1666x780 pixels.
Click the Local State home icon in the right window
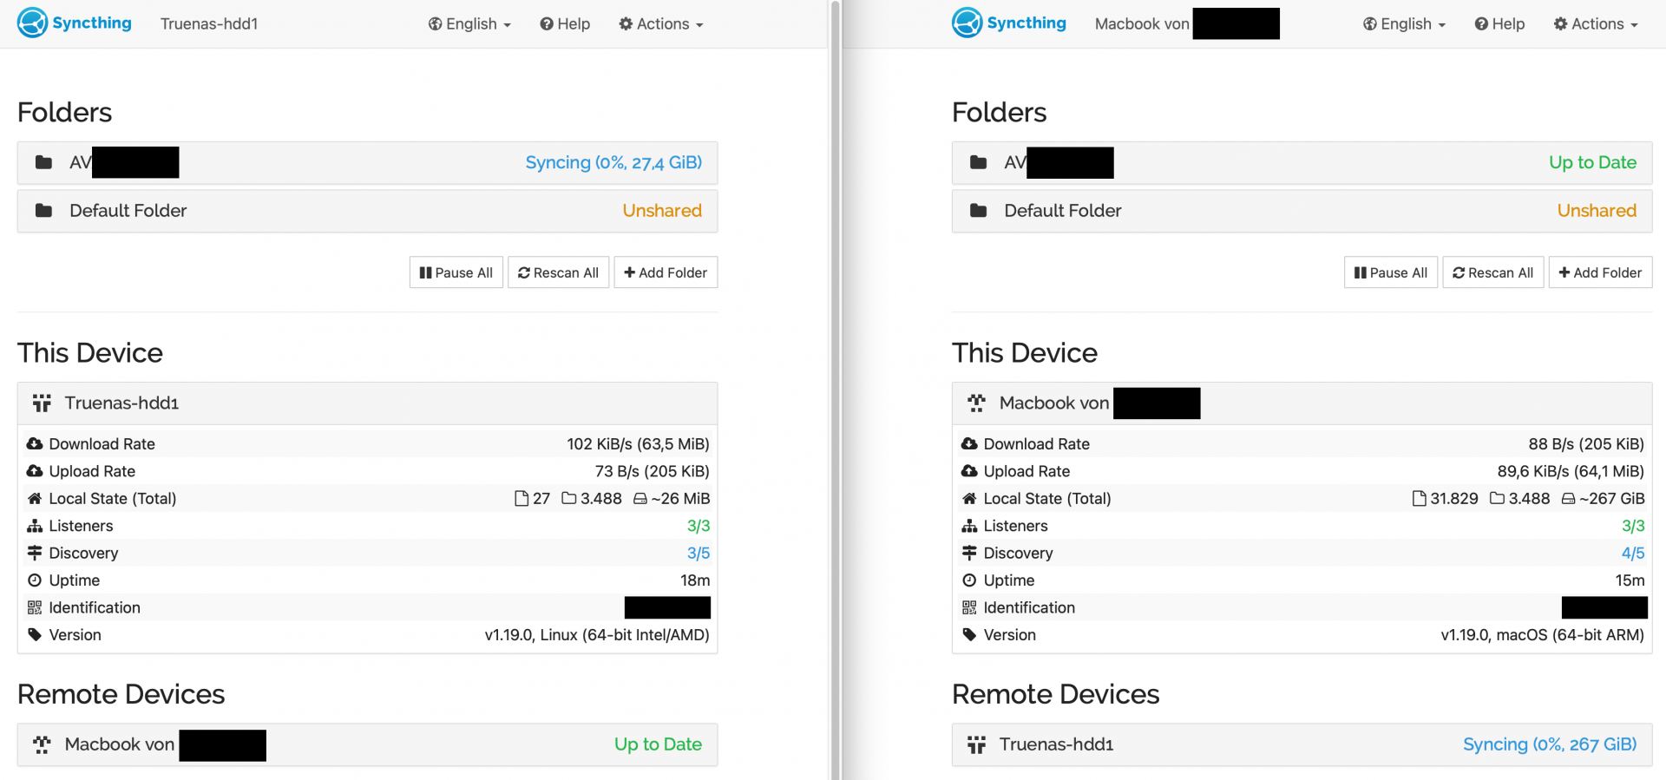click(969, 499)
